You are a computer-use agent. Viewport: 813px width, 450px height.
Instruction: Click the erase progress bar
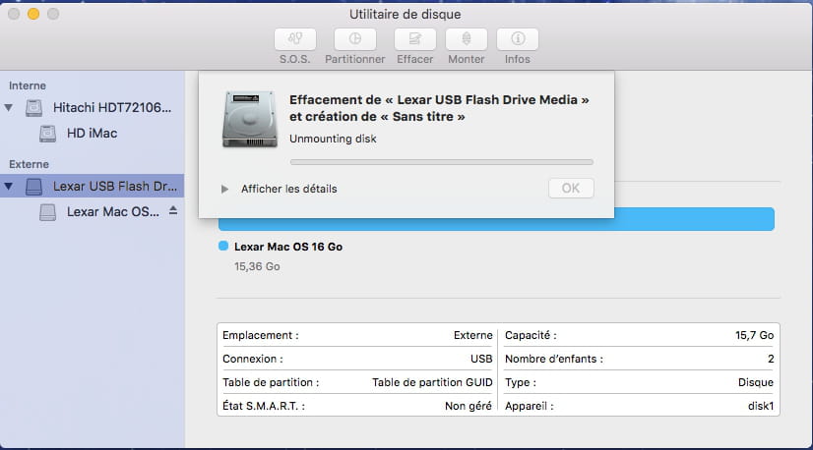click(x=441, y=162)
